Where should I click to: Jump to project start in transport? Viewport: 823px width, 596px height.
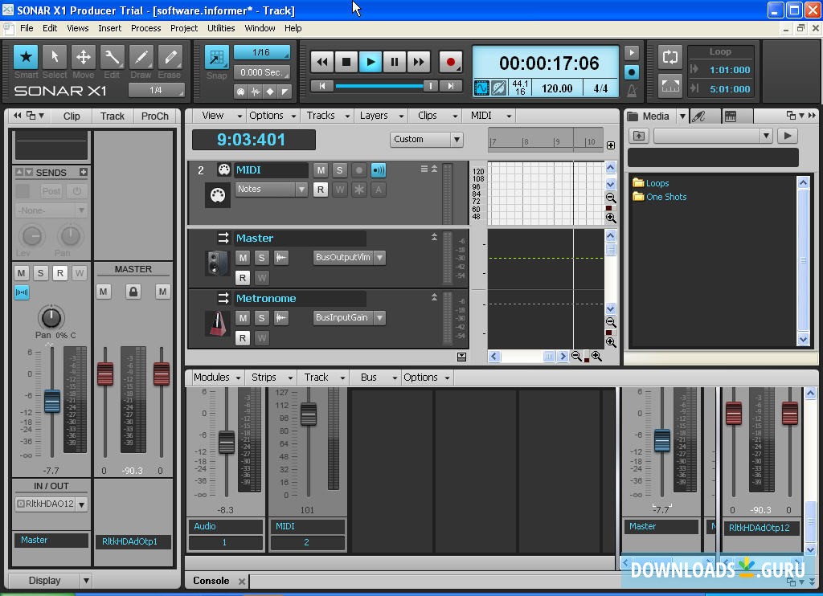coord(322,85)
